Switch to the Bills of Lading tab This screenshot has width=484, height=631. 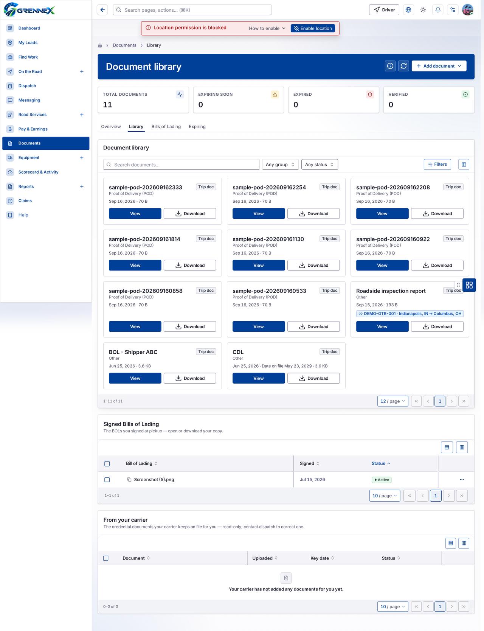[166, 127]
